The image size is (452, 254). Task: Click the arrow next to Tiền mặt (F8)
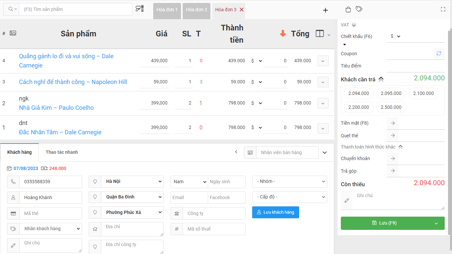click(x=393, y=123)
